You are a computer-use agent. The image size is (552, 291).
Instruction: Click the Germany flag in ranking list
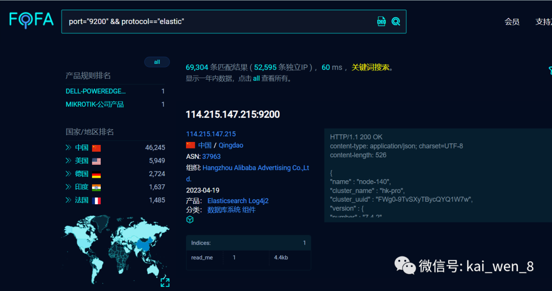[97, 174]
